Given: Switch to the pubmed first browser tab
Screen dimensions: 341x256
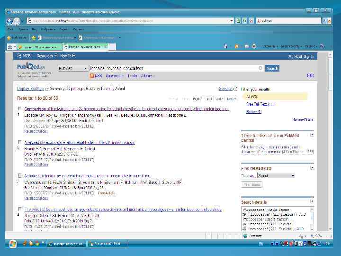Looking at the screenshot, I should (39, 47).
